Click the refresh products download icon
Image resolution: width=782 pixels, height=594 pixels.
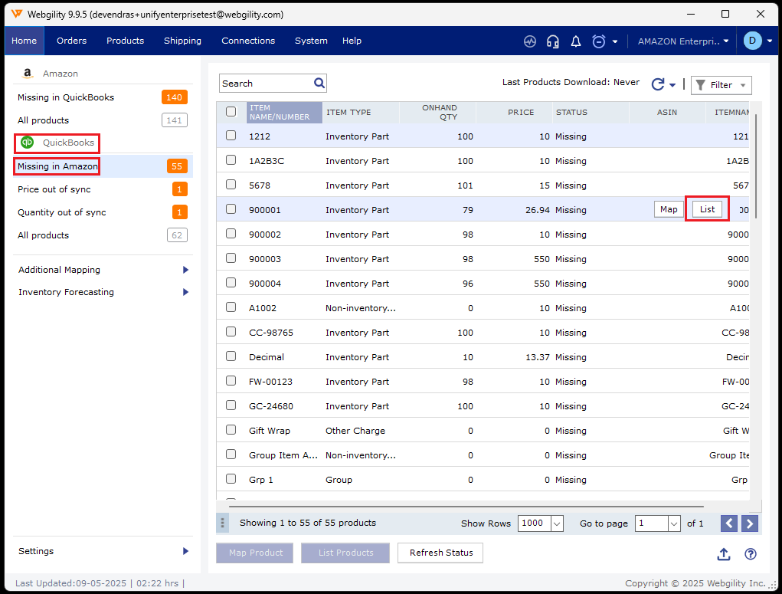pos(658,85)
